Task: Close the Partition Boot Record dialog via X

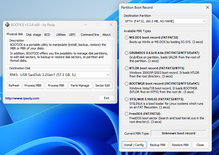Action: pyautogui.click(x=208, y=8)
